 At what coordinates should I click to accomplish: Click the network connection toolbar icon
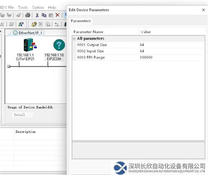point(21,24)
